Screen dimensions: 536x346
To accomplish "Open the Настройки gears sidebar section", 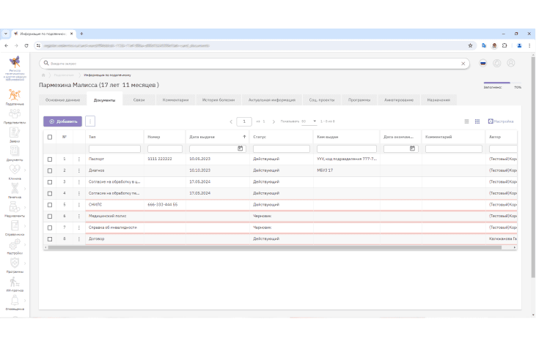I will 15,247.
